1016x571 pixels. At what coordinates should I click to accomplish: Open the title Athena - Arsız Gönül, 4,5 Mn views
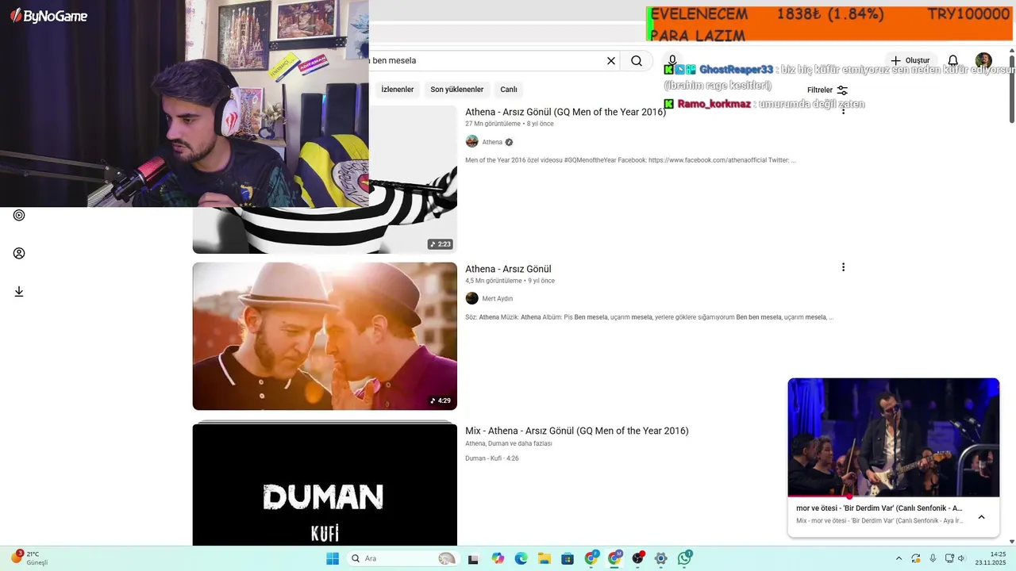tap(508, 269)
